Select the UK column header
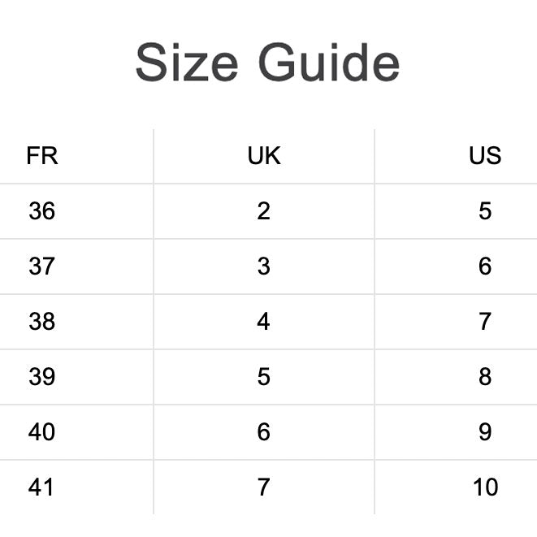The width and height of the screenshot is (537, 537). (x=264, y=155)
